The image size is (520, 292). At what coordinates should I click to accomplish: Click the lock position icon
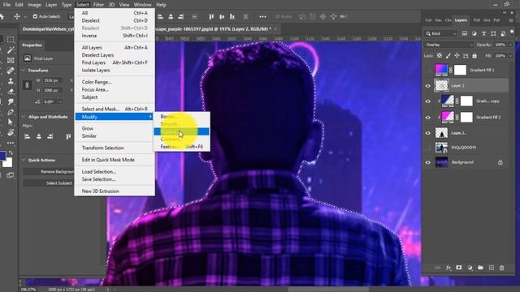click(457, 56)
